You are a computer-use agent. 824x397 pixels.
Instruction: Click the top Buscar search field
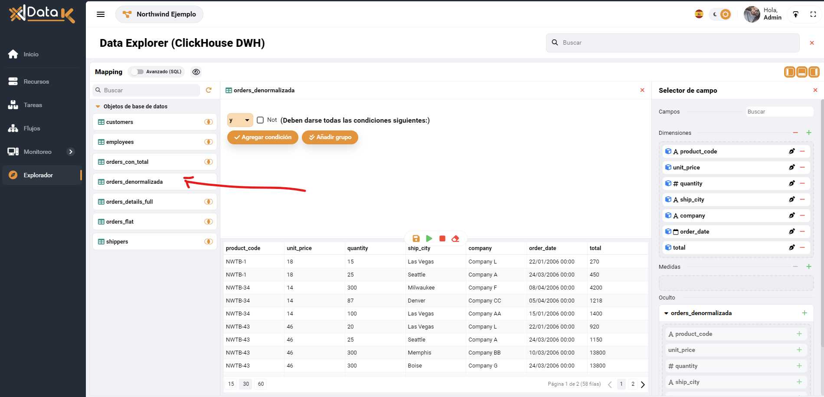(672, 43)
